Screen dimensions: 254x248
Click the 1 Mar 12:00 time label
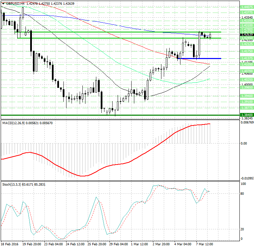(x=139, y=244)
